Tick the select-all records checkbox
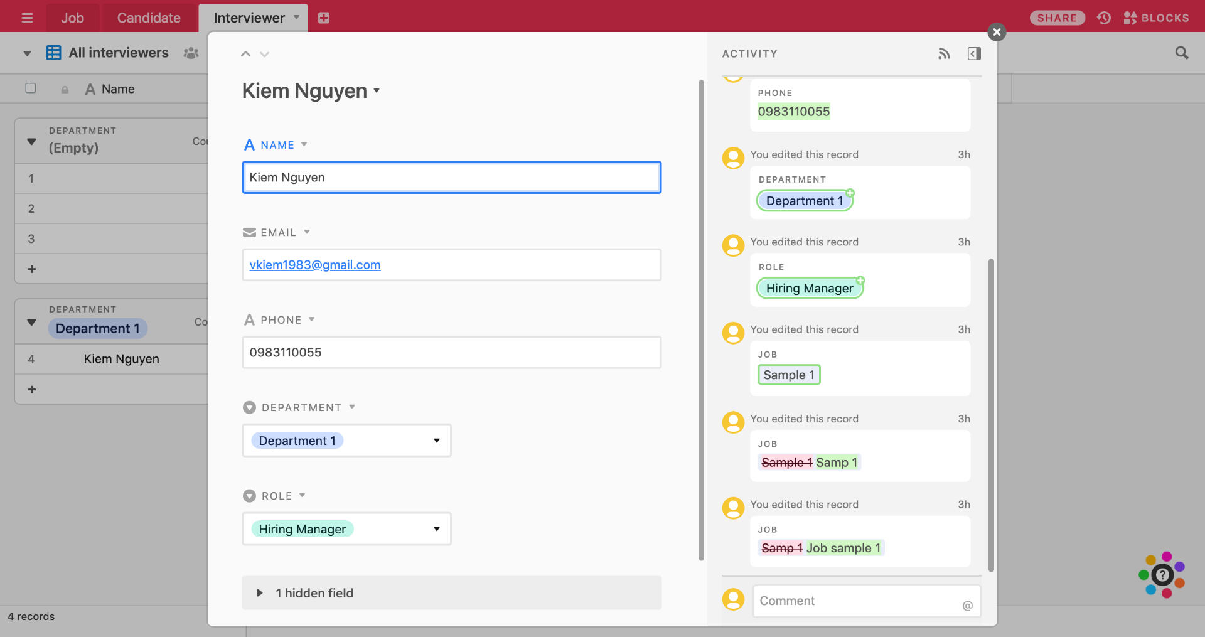The height and width of the screenshot is (637, 1205). pos(30,88)
